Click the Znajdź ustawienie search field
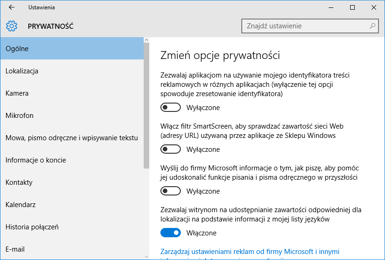The image size is (385, 260). 310,26
